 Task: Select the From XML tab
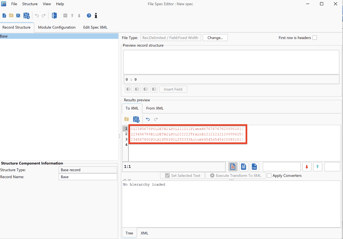coord(155,108)
